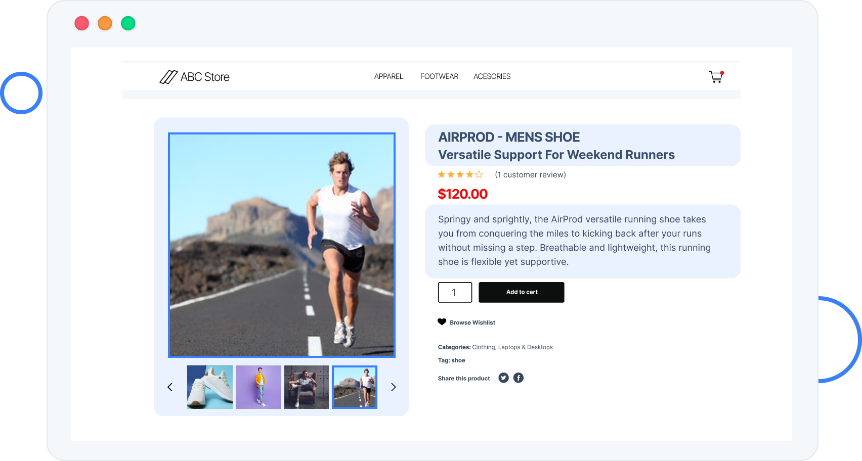This screenshot has height=461, width=862.
Task: Go to next thumbnail with right arrow
Action: pyautogui.click(x=393, y=387)
